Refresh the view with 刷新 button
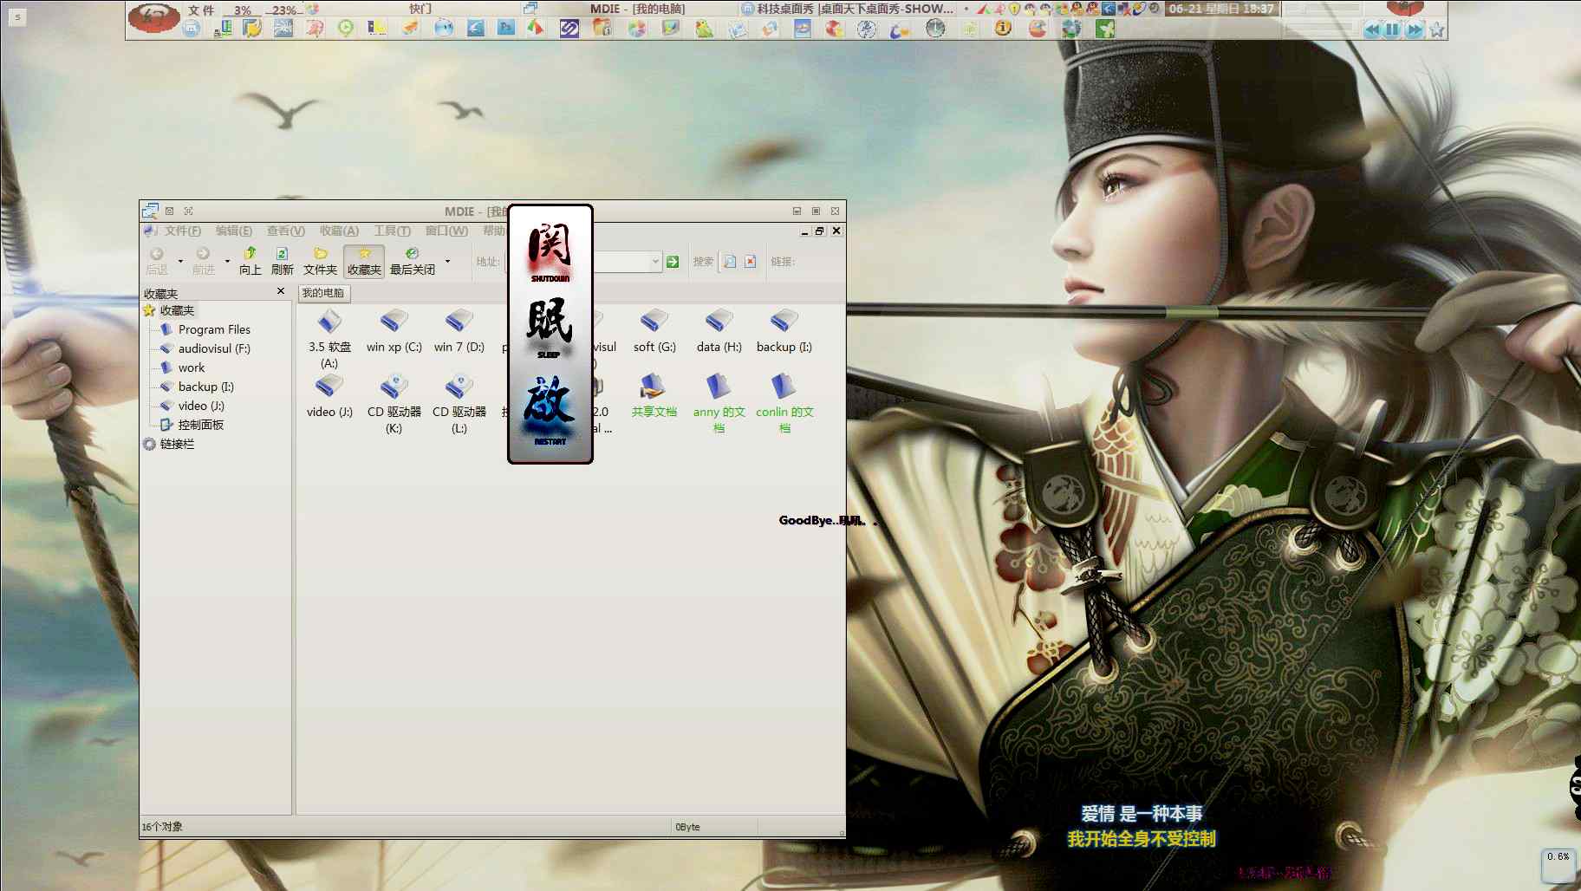 (282, 260)
